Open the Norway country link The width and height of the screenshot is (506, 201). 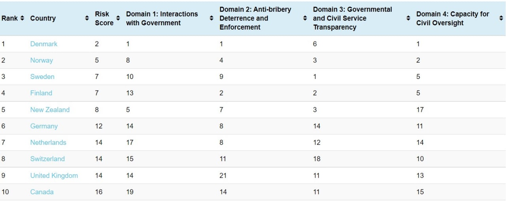coord(42,60)
